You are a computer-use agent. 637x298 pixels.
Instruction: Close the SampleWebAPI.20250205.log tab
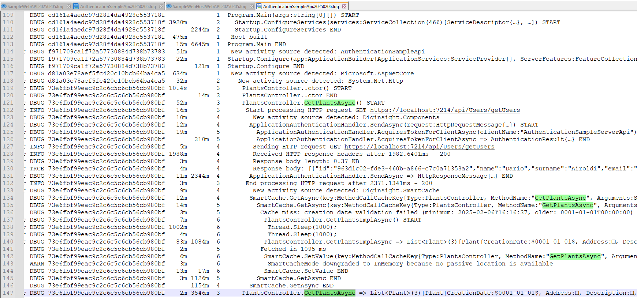click(x=68, y=6)
